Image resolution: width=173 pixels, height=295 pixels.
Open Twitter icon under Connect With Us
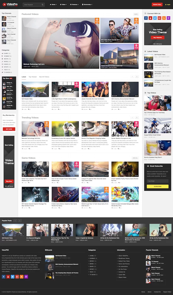[x=155, y=18]
